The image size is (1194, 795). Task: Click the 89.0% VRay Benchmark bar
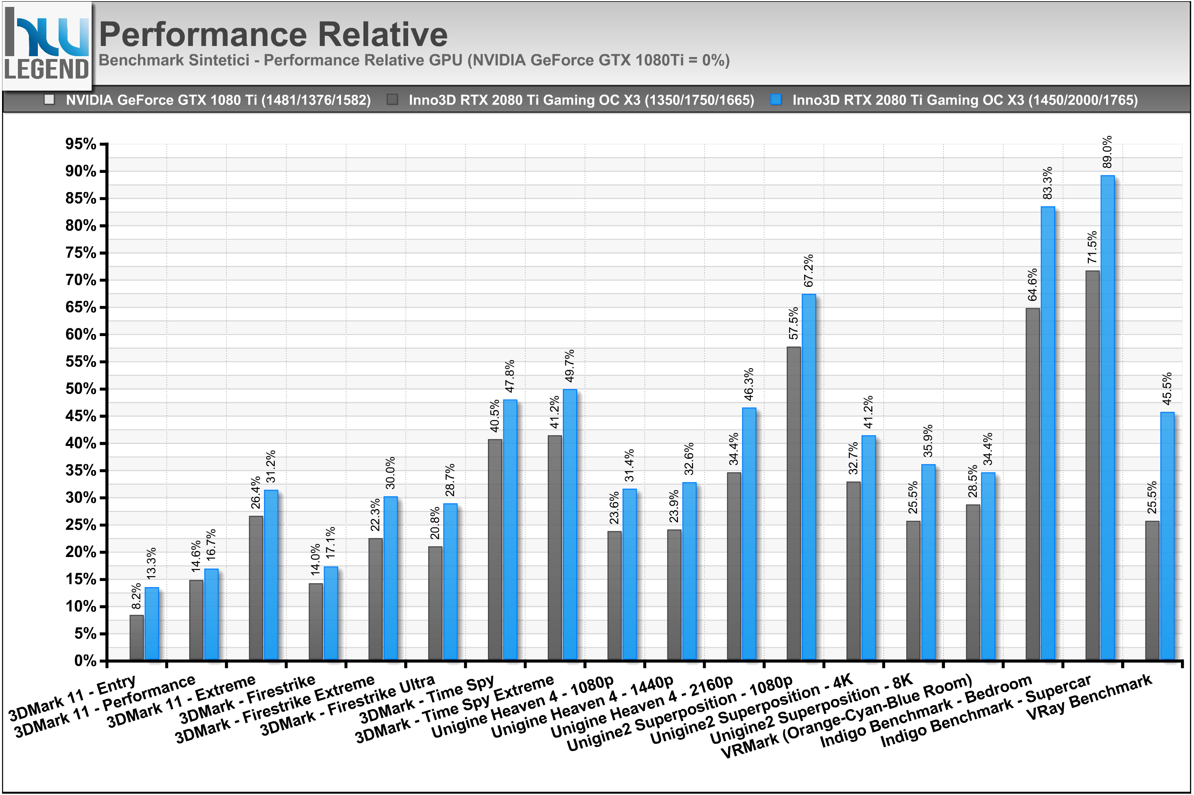1107,418
